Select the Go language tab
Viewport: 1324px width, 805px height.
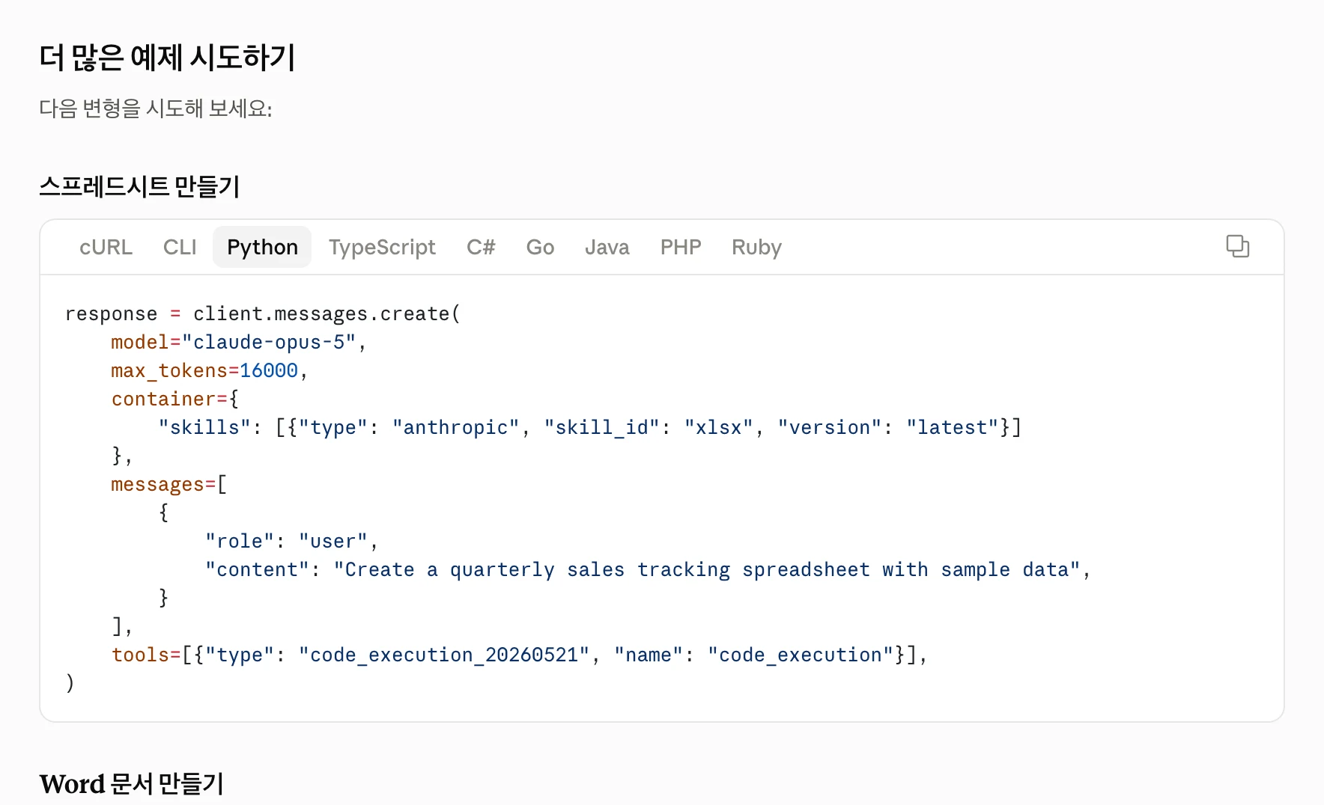tap(540, 247)
